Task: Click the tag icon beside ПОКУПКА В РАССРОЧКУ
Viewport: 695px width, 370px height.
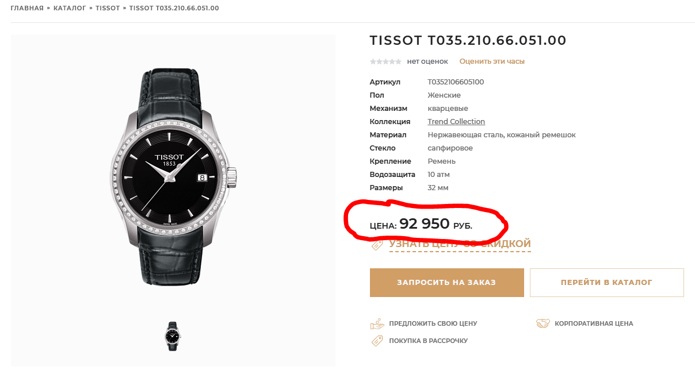Action: pyautogui.click(x=377, y=341)
